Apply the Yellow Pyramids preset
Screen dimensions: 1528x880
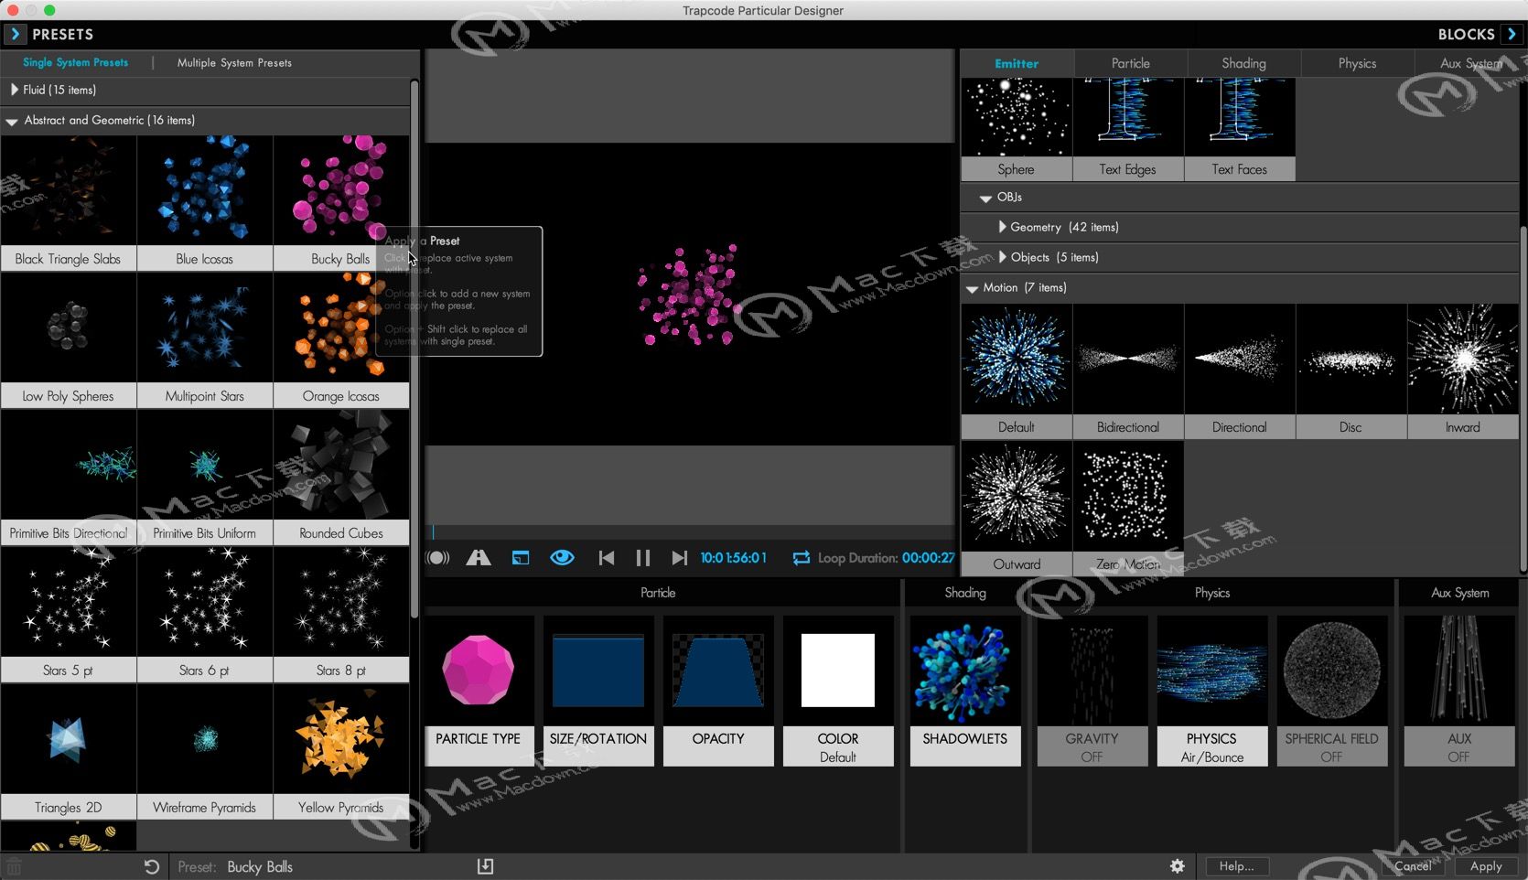pos(341,752)
